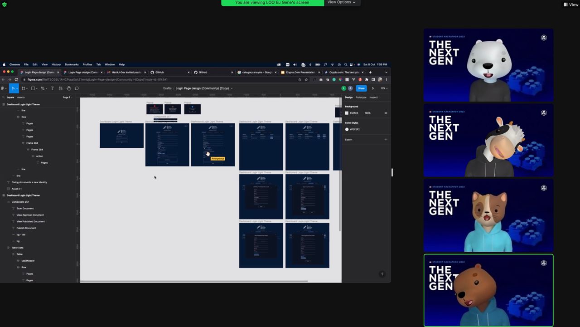
Task: Open the macOS Apple menu
Action: click(4, 64)
